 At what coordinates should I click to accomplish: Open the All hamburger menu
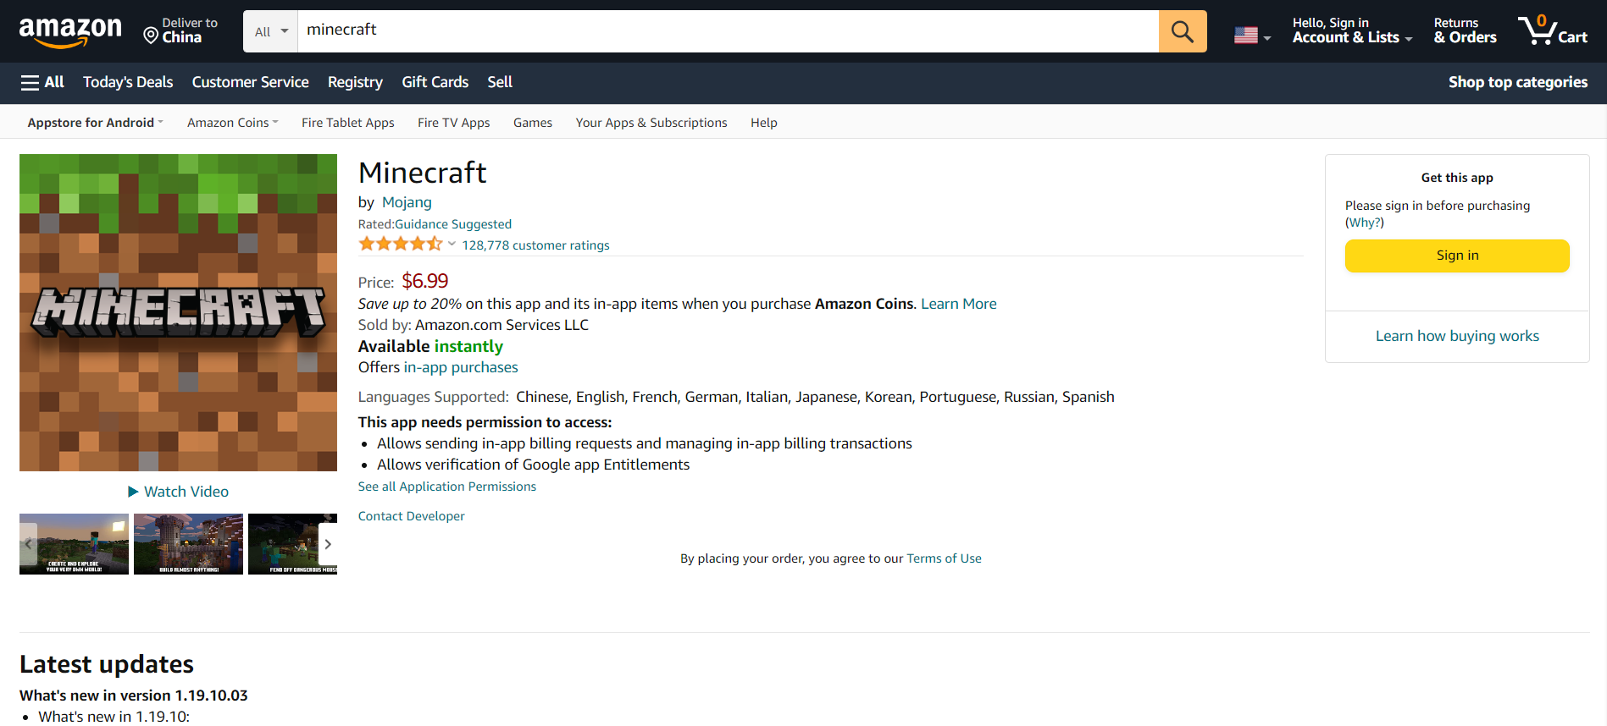(x=42, y=82)
